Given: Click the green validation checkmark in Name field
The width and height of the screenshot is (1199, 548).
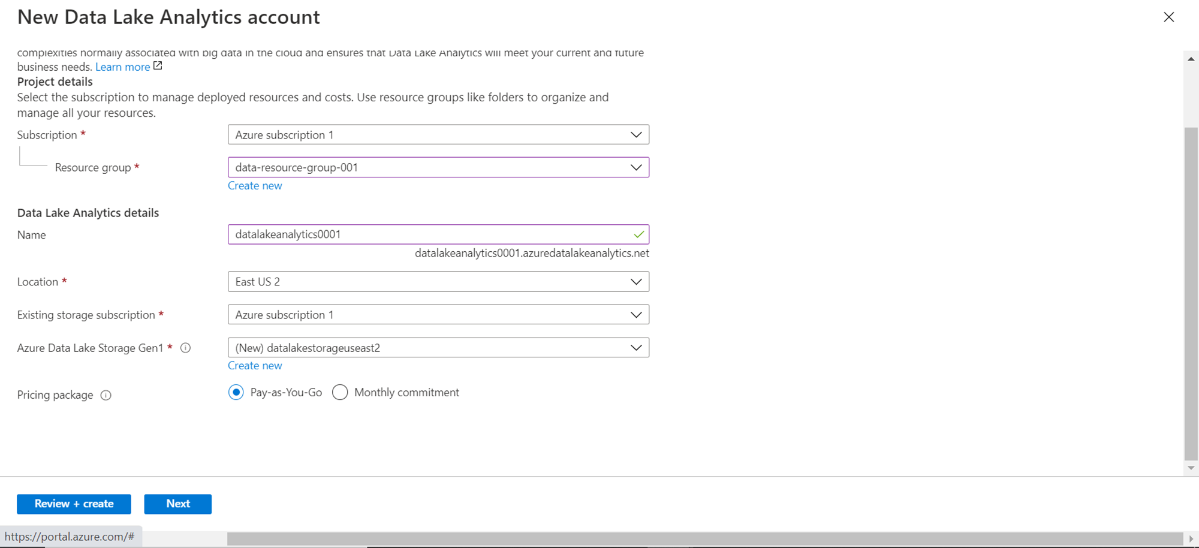Looking at the screenshot, I should 638,234.
